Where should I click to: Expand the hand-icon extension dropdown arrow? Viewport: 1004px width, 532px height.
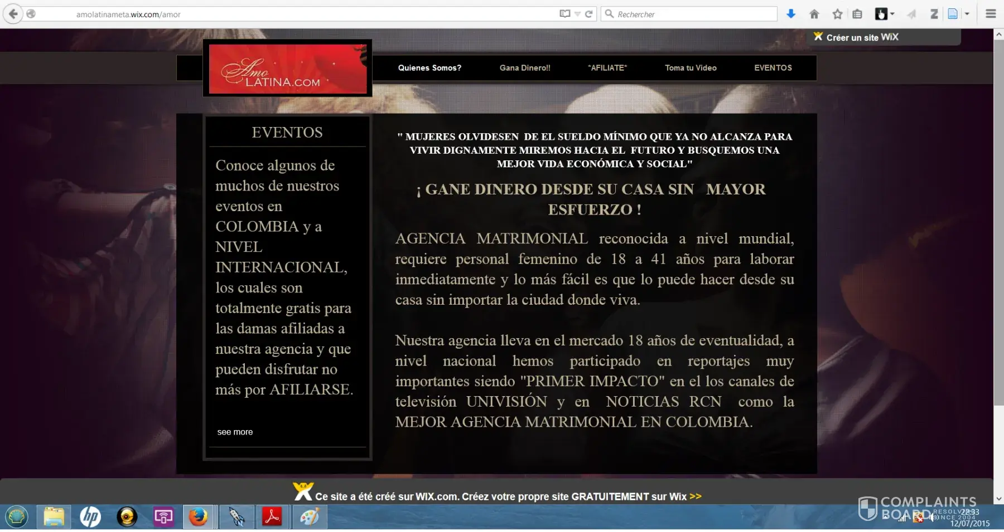[x=892, y=14]
